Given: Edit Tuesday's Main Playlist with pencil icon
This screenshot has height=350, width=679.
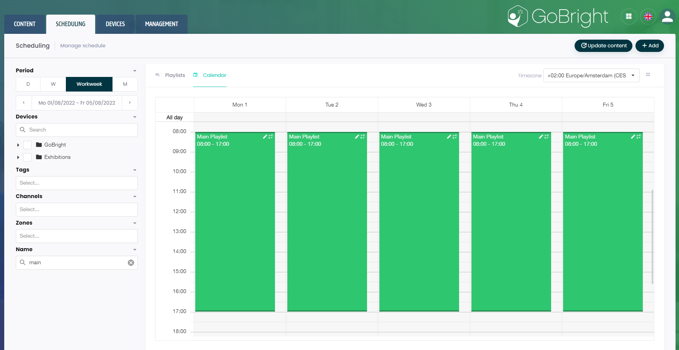Looking at the screenshot, I should (357, 137).
